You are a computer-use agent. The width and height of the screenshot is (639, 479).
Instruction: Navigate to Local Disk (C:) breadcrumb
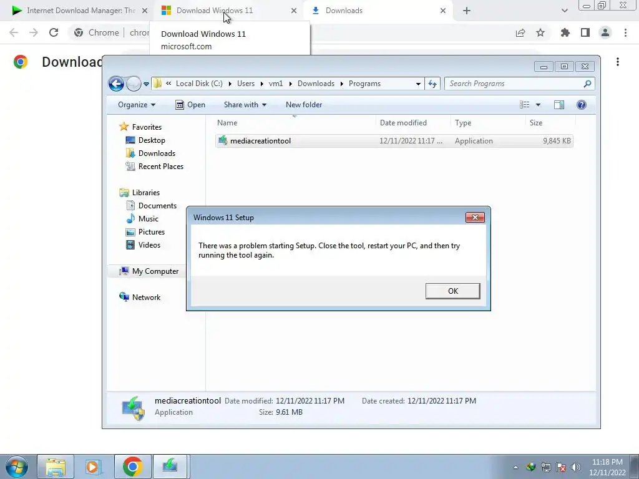click(199, 84)
